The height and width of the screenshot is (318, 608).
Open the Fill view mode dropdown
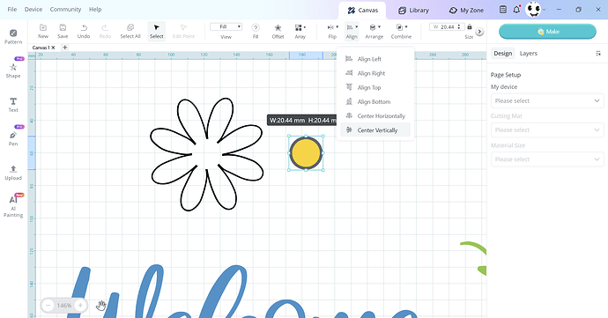pos(226,26)
